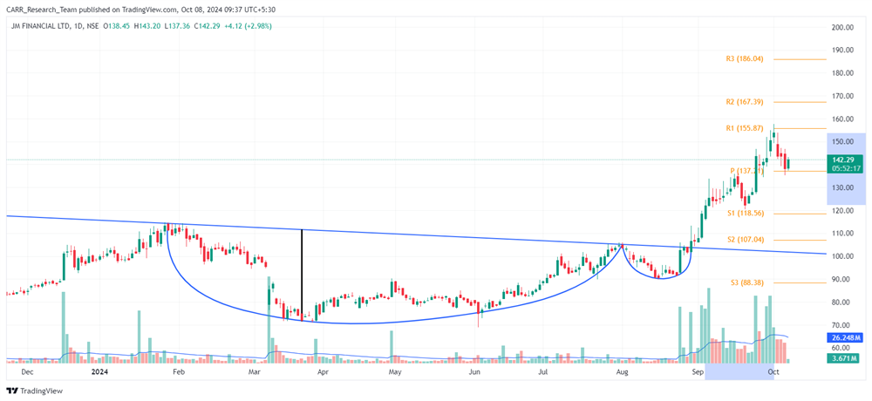Click the Apr label on time axis
Viewport: 872px width, 401px height.
click(x=322, y=370)
